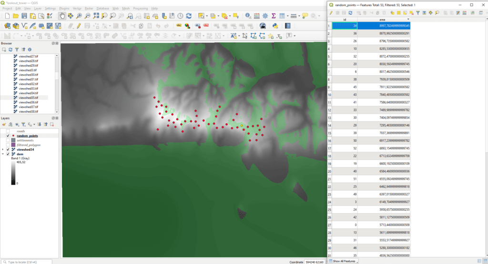Screen dimensions: 488x264
Task: Open Layer Diagram Options icon
Action: coord(187,26)
